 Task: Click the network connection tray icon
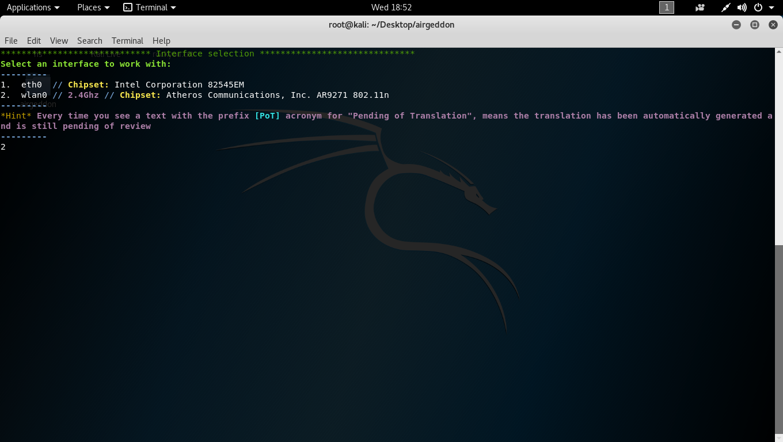pyautogui.click(x=726, y=7)
